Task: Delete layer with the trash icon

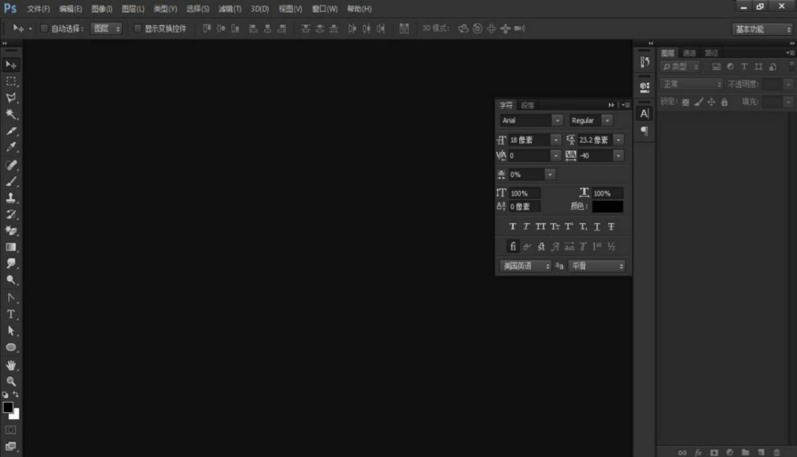Action: [x=777, y=452]
